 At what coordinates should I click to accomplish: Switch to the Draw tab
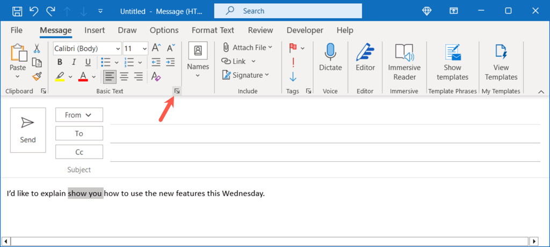(127, 31)
